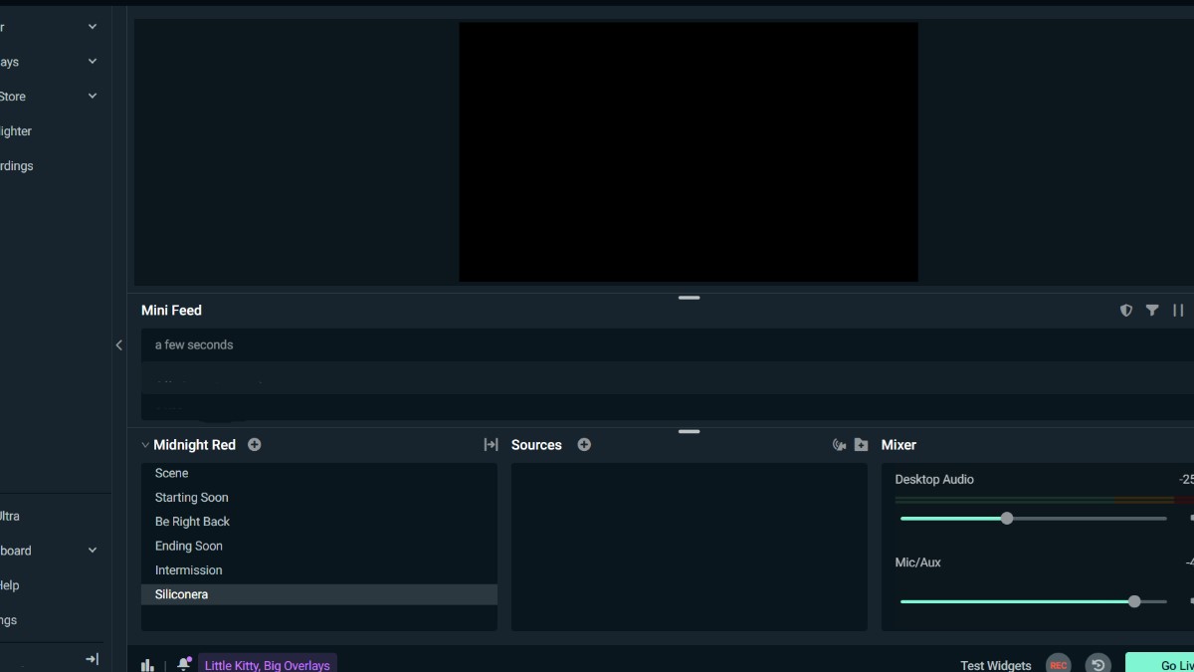The height and width of the screenshot is (672, 1194).
Task: Adjust the Desktop Audio volume slider
Action: coord(1007,519)
